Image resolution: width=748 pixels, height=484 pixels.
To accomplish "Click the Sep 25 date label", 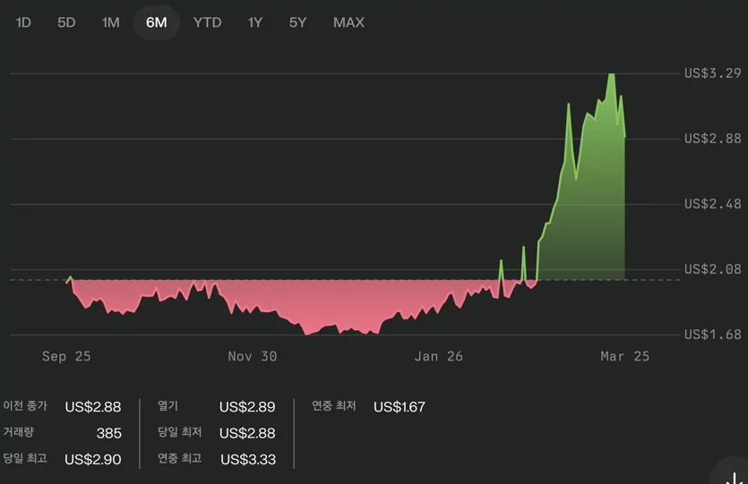I will [x=66, y=356].
